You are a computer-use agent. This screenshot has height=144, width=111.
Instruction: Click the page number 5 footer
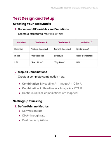(x=56, y=136)
